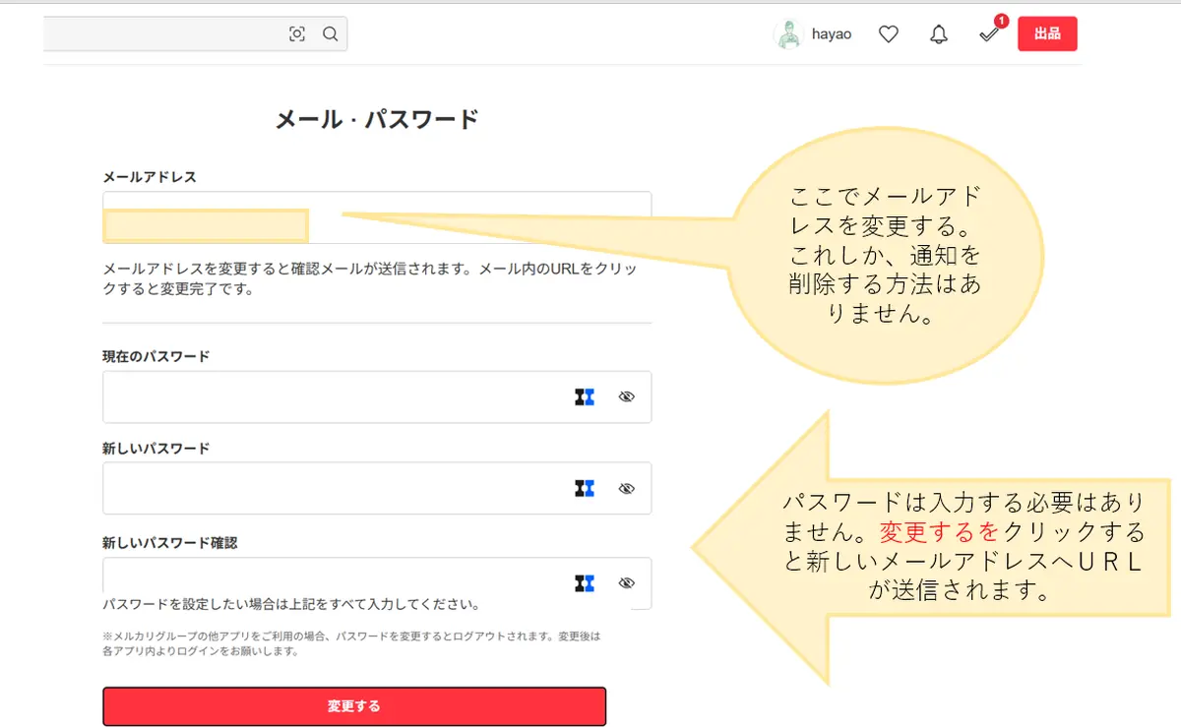Open the to-do list checkmark icon
The height and width of the screenshot is (727, 1181).
989,34
